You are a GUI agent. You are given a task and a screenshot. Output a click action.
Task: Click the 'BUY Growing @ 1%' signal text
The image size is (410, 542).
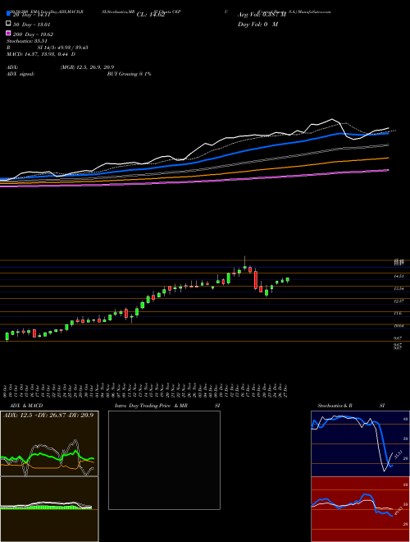click(129, 74)
